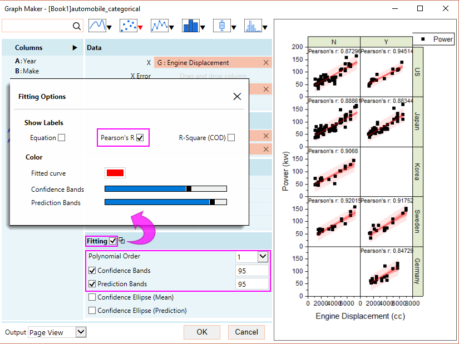Change the Fitted curve red color swatch
The width and height of the screenshot is (459, 344).
pyautogui.click(x=115, y=173)
